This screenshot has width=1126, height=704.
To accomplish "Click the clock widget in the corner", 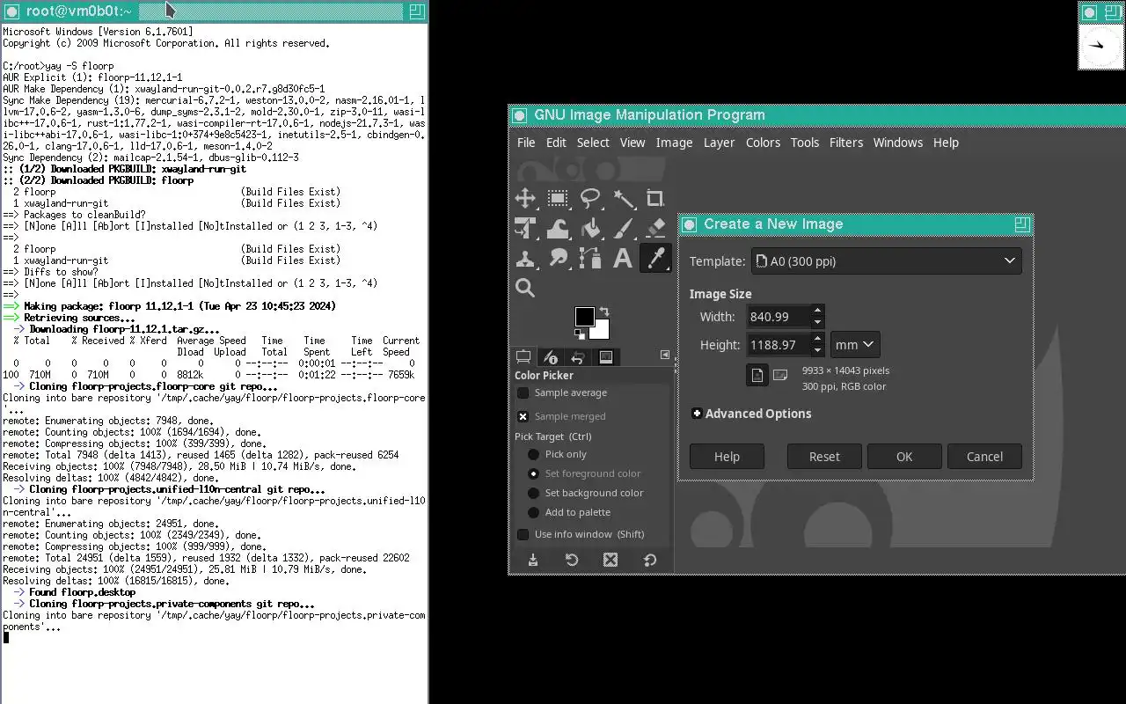I will click(1100, 46).
